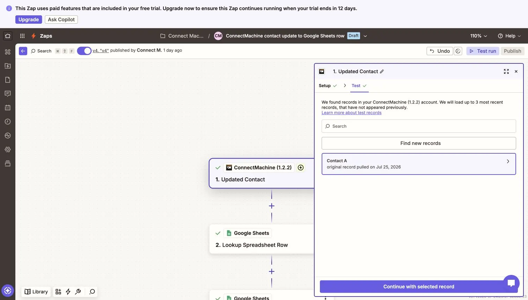
Task: Expand the step panel to fullscreen
Action: [x=506, y=71]
